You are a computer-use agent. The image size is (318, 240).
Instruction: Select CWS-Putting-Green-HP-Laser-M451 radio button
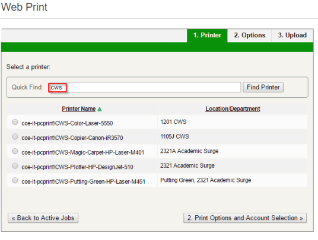[x=15, y=180]
